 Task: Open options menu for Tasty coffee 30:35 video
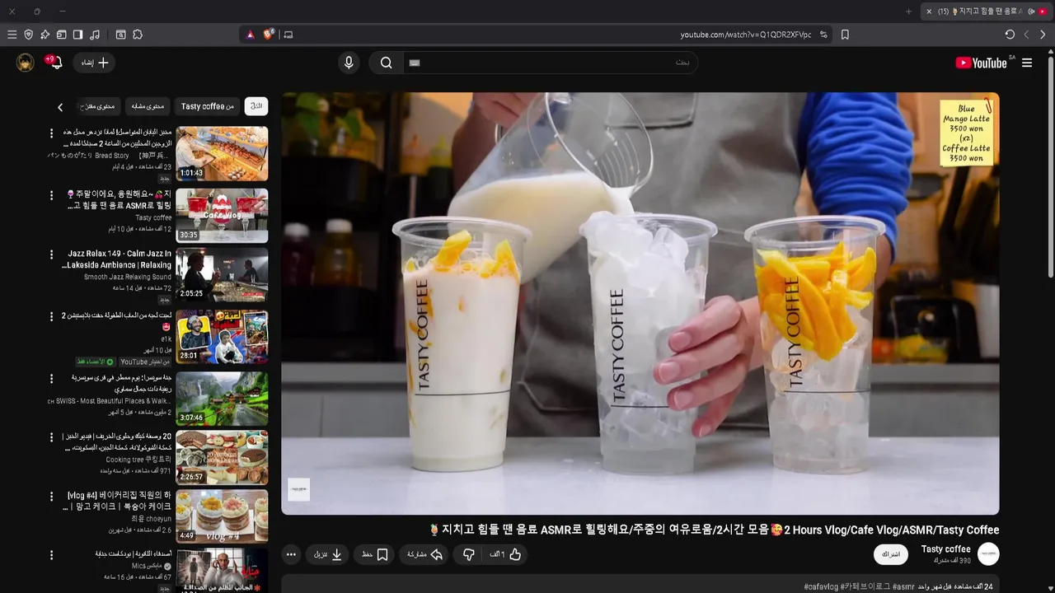coord(51,195)
